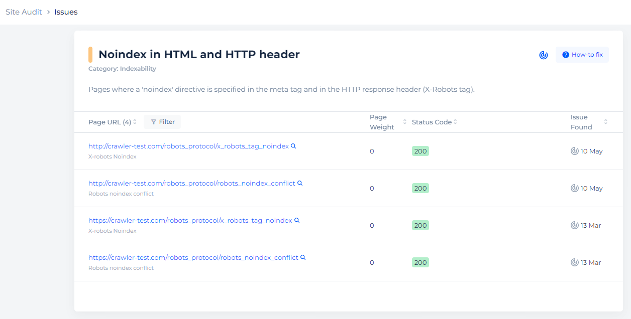Image resolution: width=631 pixels, height=319 pixels.
Task: Sort by Issue Found column arrows
Action: [605, 122]
